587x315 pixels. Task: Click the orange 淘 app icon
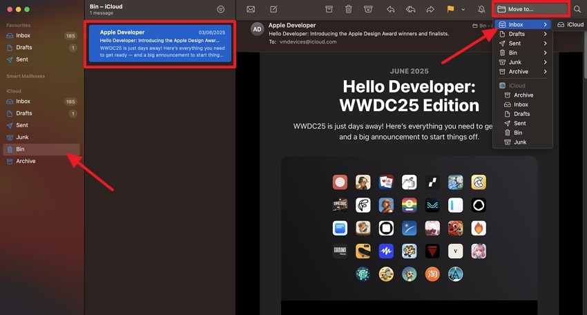432,274
